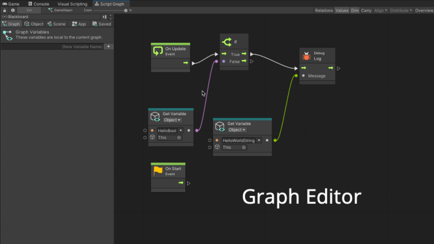Expand the Align dropdown menu
Screen dimensions: 434x244
pyautogui.click(x=381, y=10)
